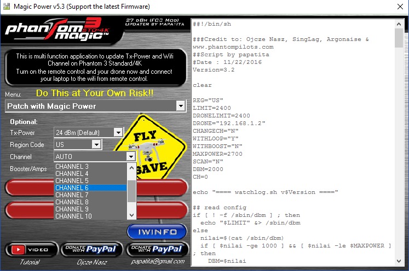Click the Magic Power title bar app icon
The height and width of the screenshot is (271, 409).
pyautogui.click(x=6, y=7)
